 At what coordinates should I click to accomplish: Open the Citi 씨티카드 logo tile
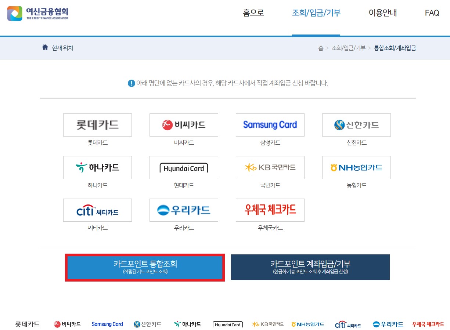coord(97,210)
